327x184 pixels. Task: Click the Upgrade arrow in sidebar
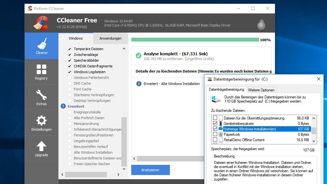tap(42, 149)
